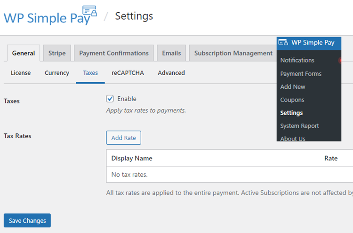Click the Settings page heading
The image size is (353, 233).
coord(134,16)
